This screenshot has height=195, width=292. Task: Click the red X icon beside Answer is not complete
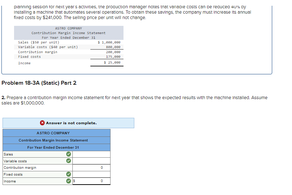pyautogui.click(x=42, y=123)
